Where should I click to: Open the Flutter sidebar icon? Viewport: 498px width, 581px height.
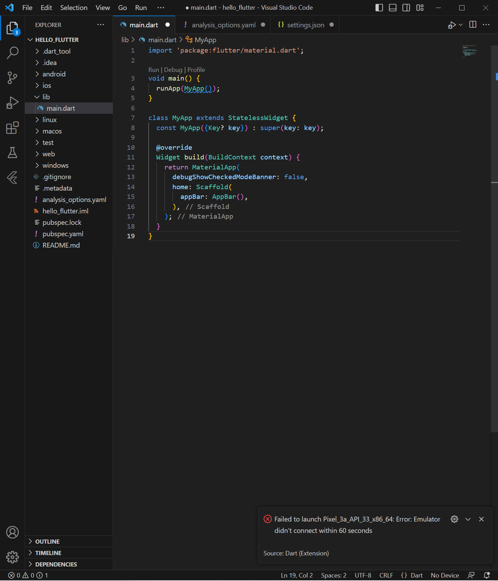pos(12,177)
